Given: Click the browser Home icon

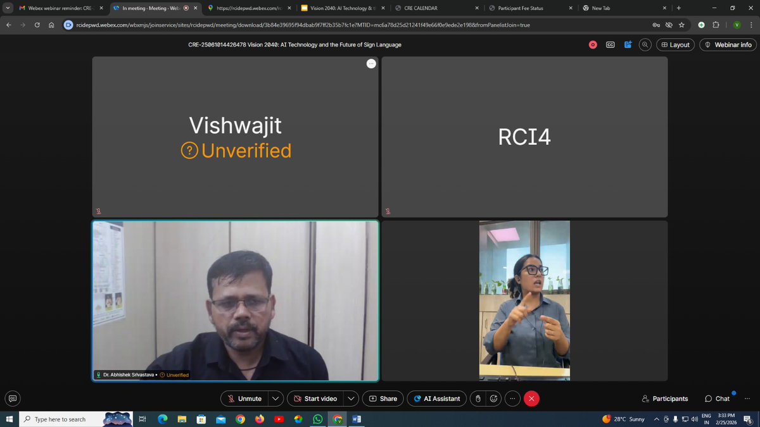Looking at the screenshot, I should click(x=51, y=25).
